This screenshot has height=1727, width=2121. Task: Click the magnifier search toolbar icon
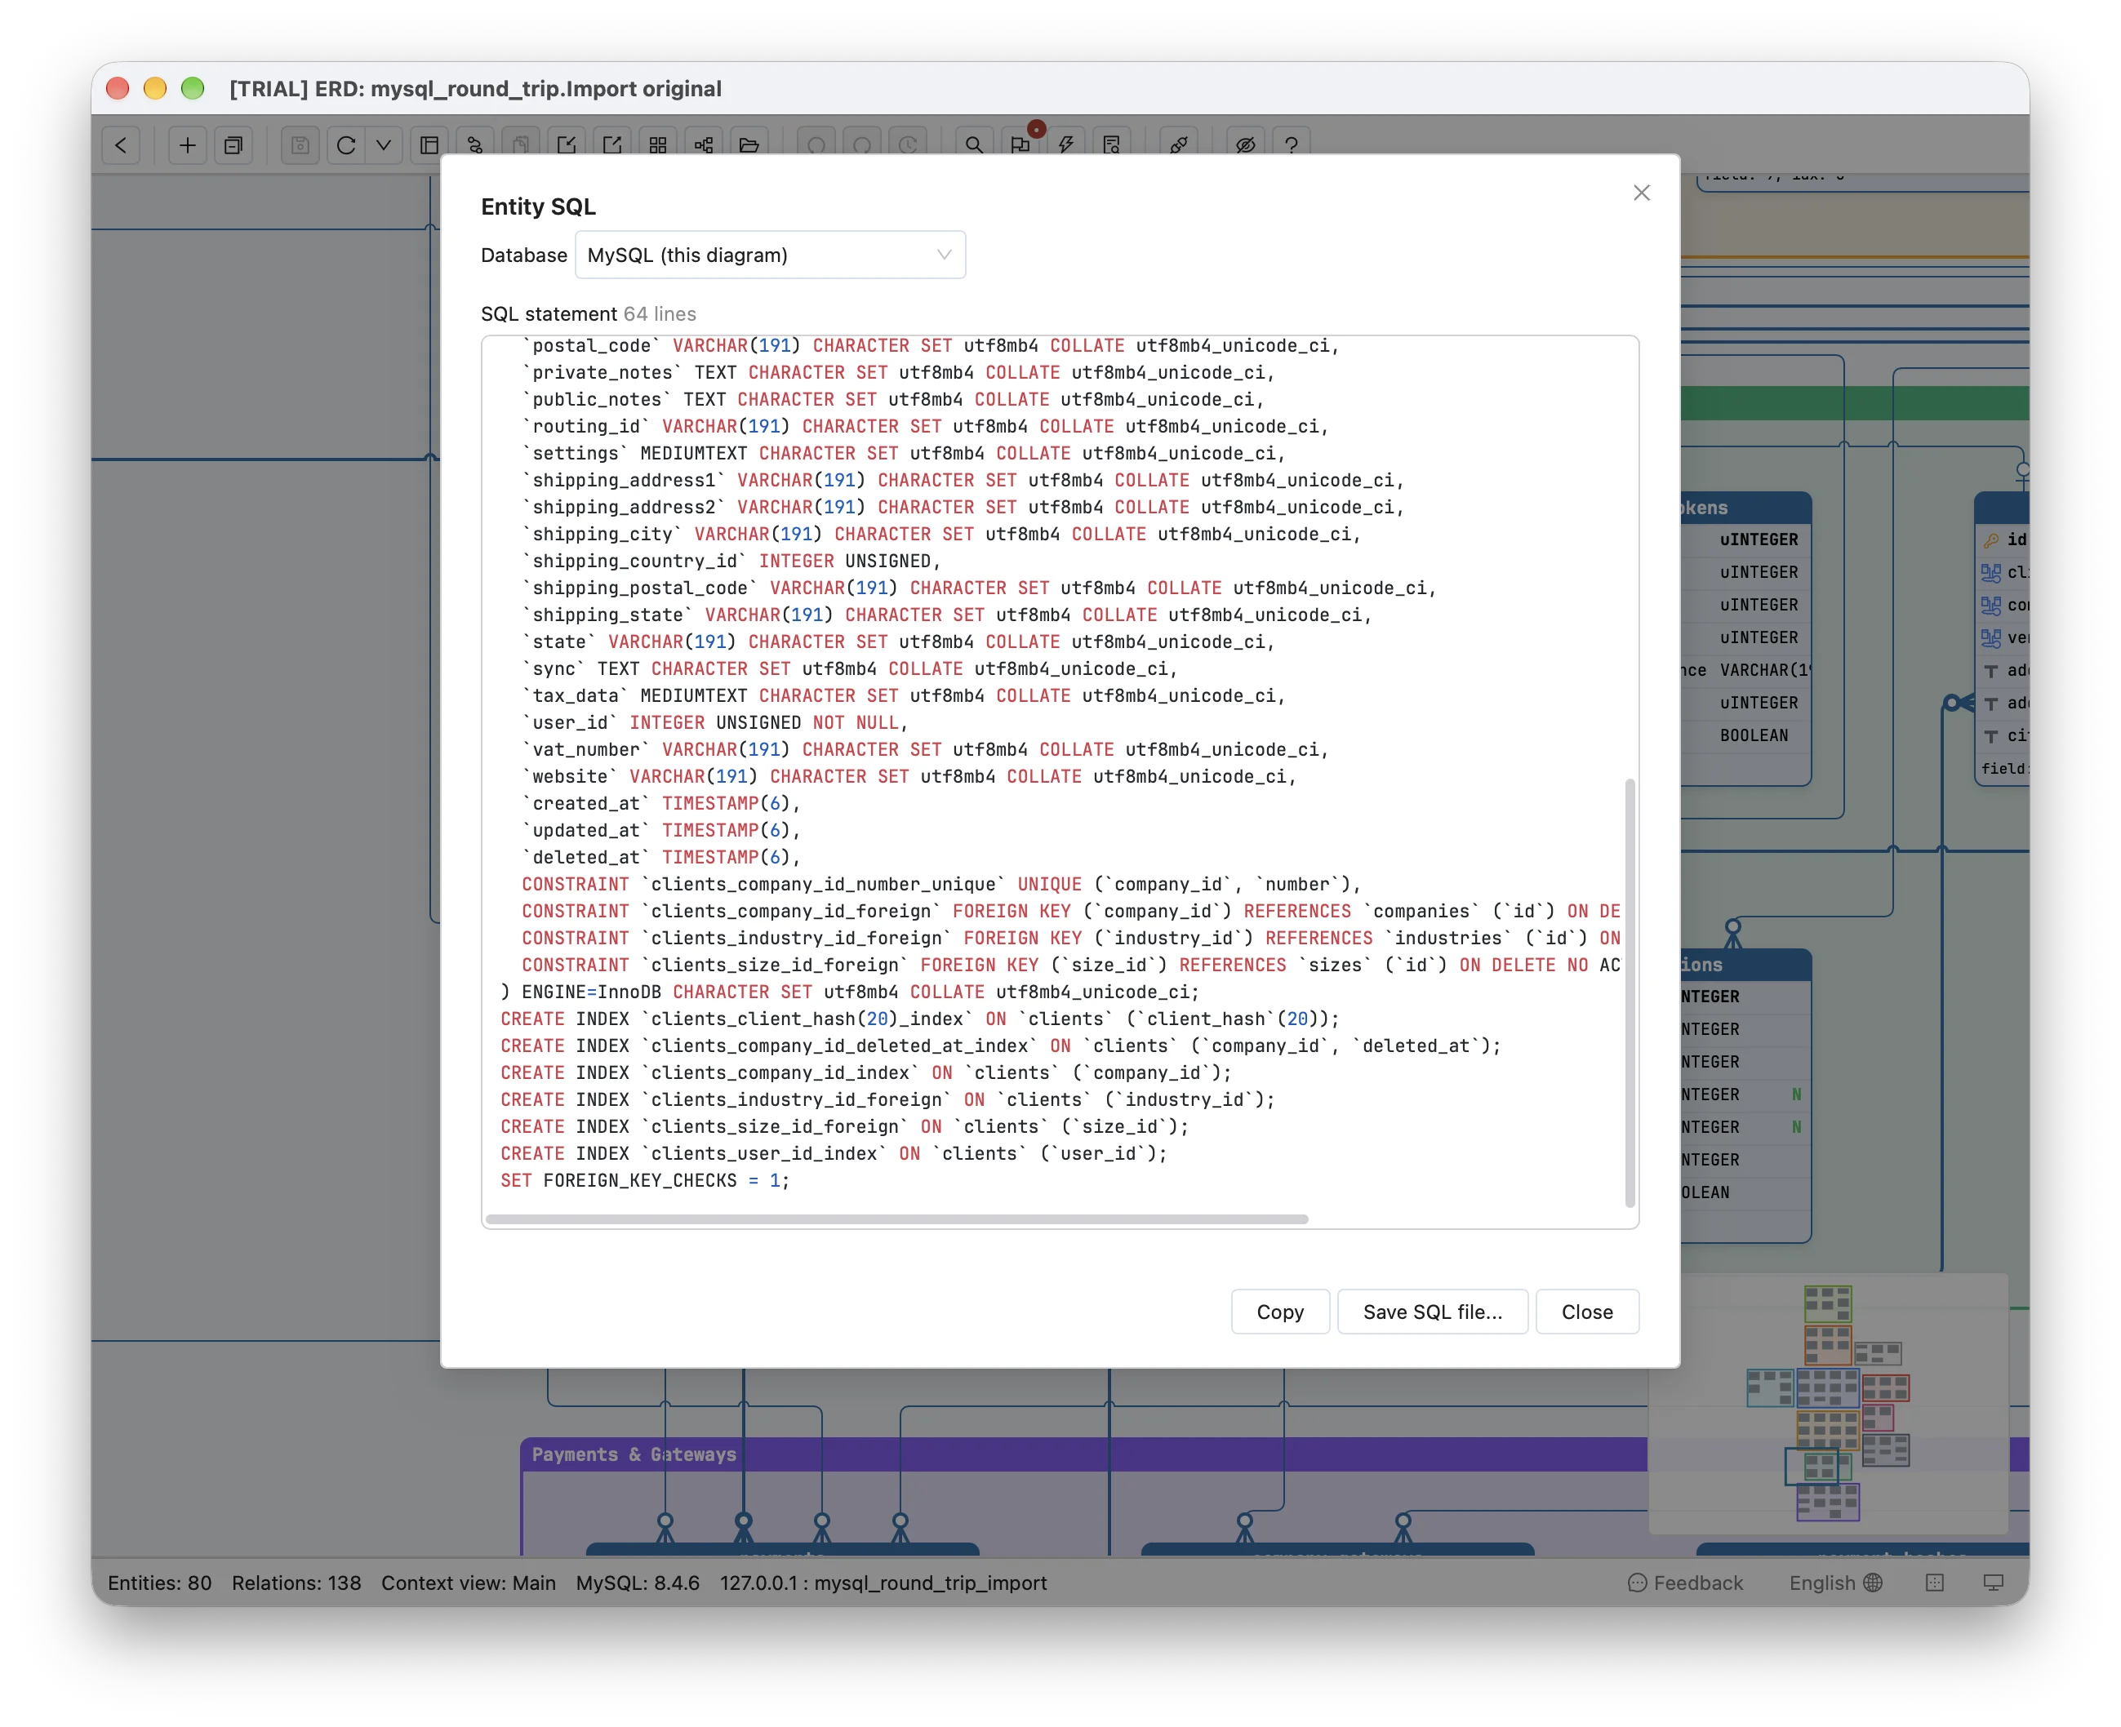pos(974,145)
